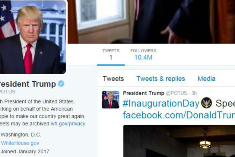The image size is (235, 157).
Task: Click the small tweet avatar thumbnail
Action: [x=110, y=99]
